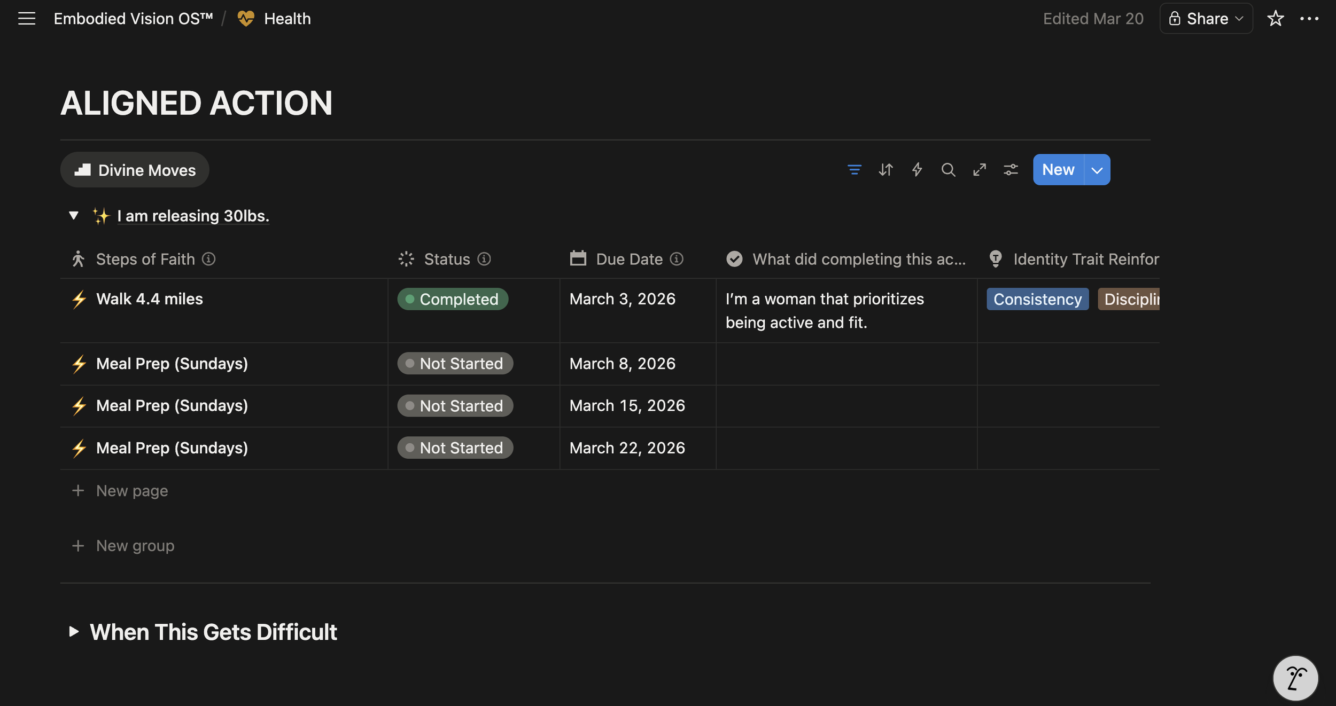Image resolution: width=1336 pixels, height=706 pixels.
Task: Change status of March 22 Meal Prep
Action: (455, 448)
